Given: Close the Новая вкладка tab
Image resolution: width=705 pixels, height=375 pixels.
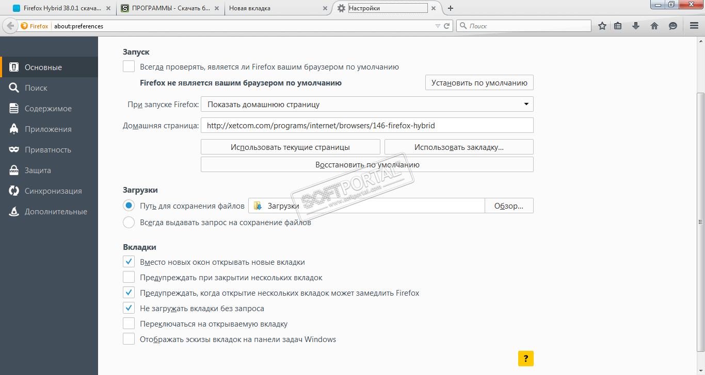Looking at the screenshot, I should (x=325, y=8).
